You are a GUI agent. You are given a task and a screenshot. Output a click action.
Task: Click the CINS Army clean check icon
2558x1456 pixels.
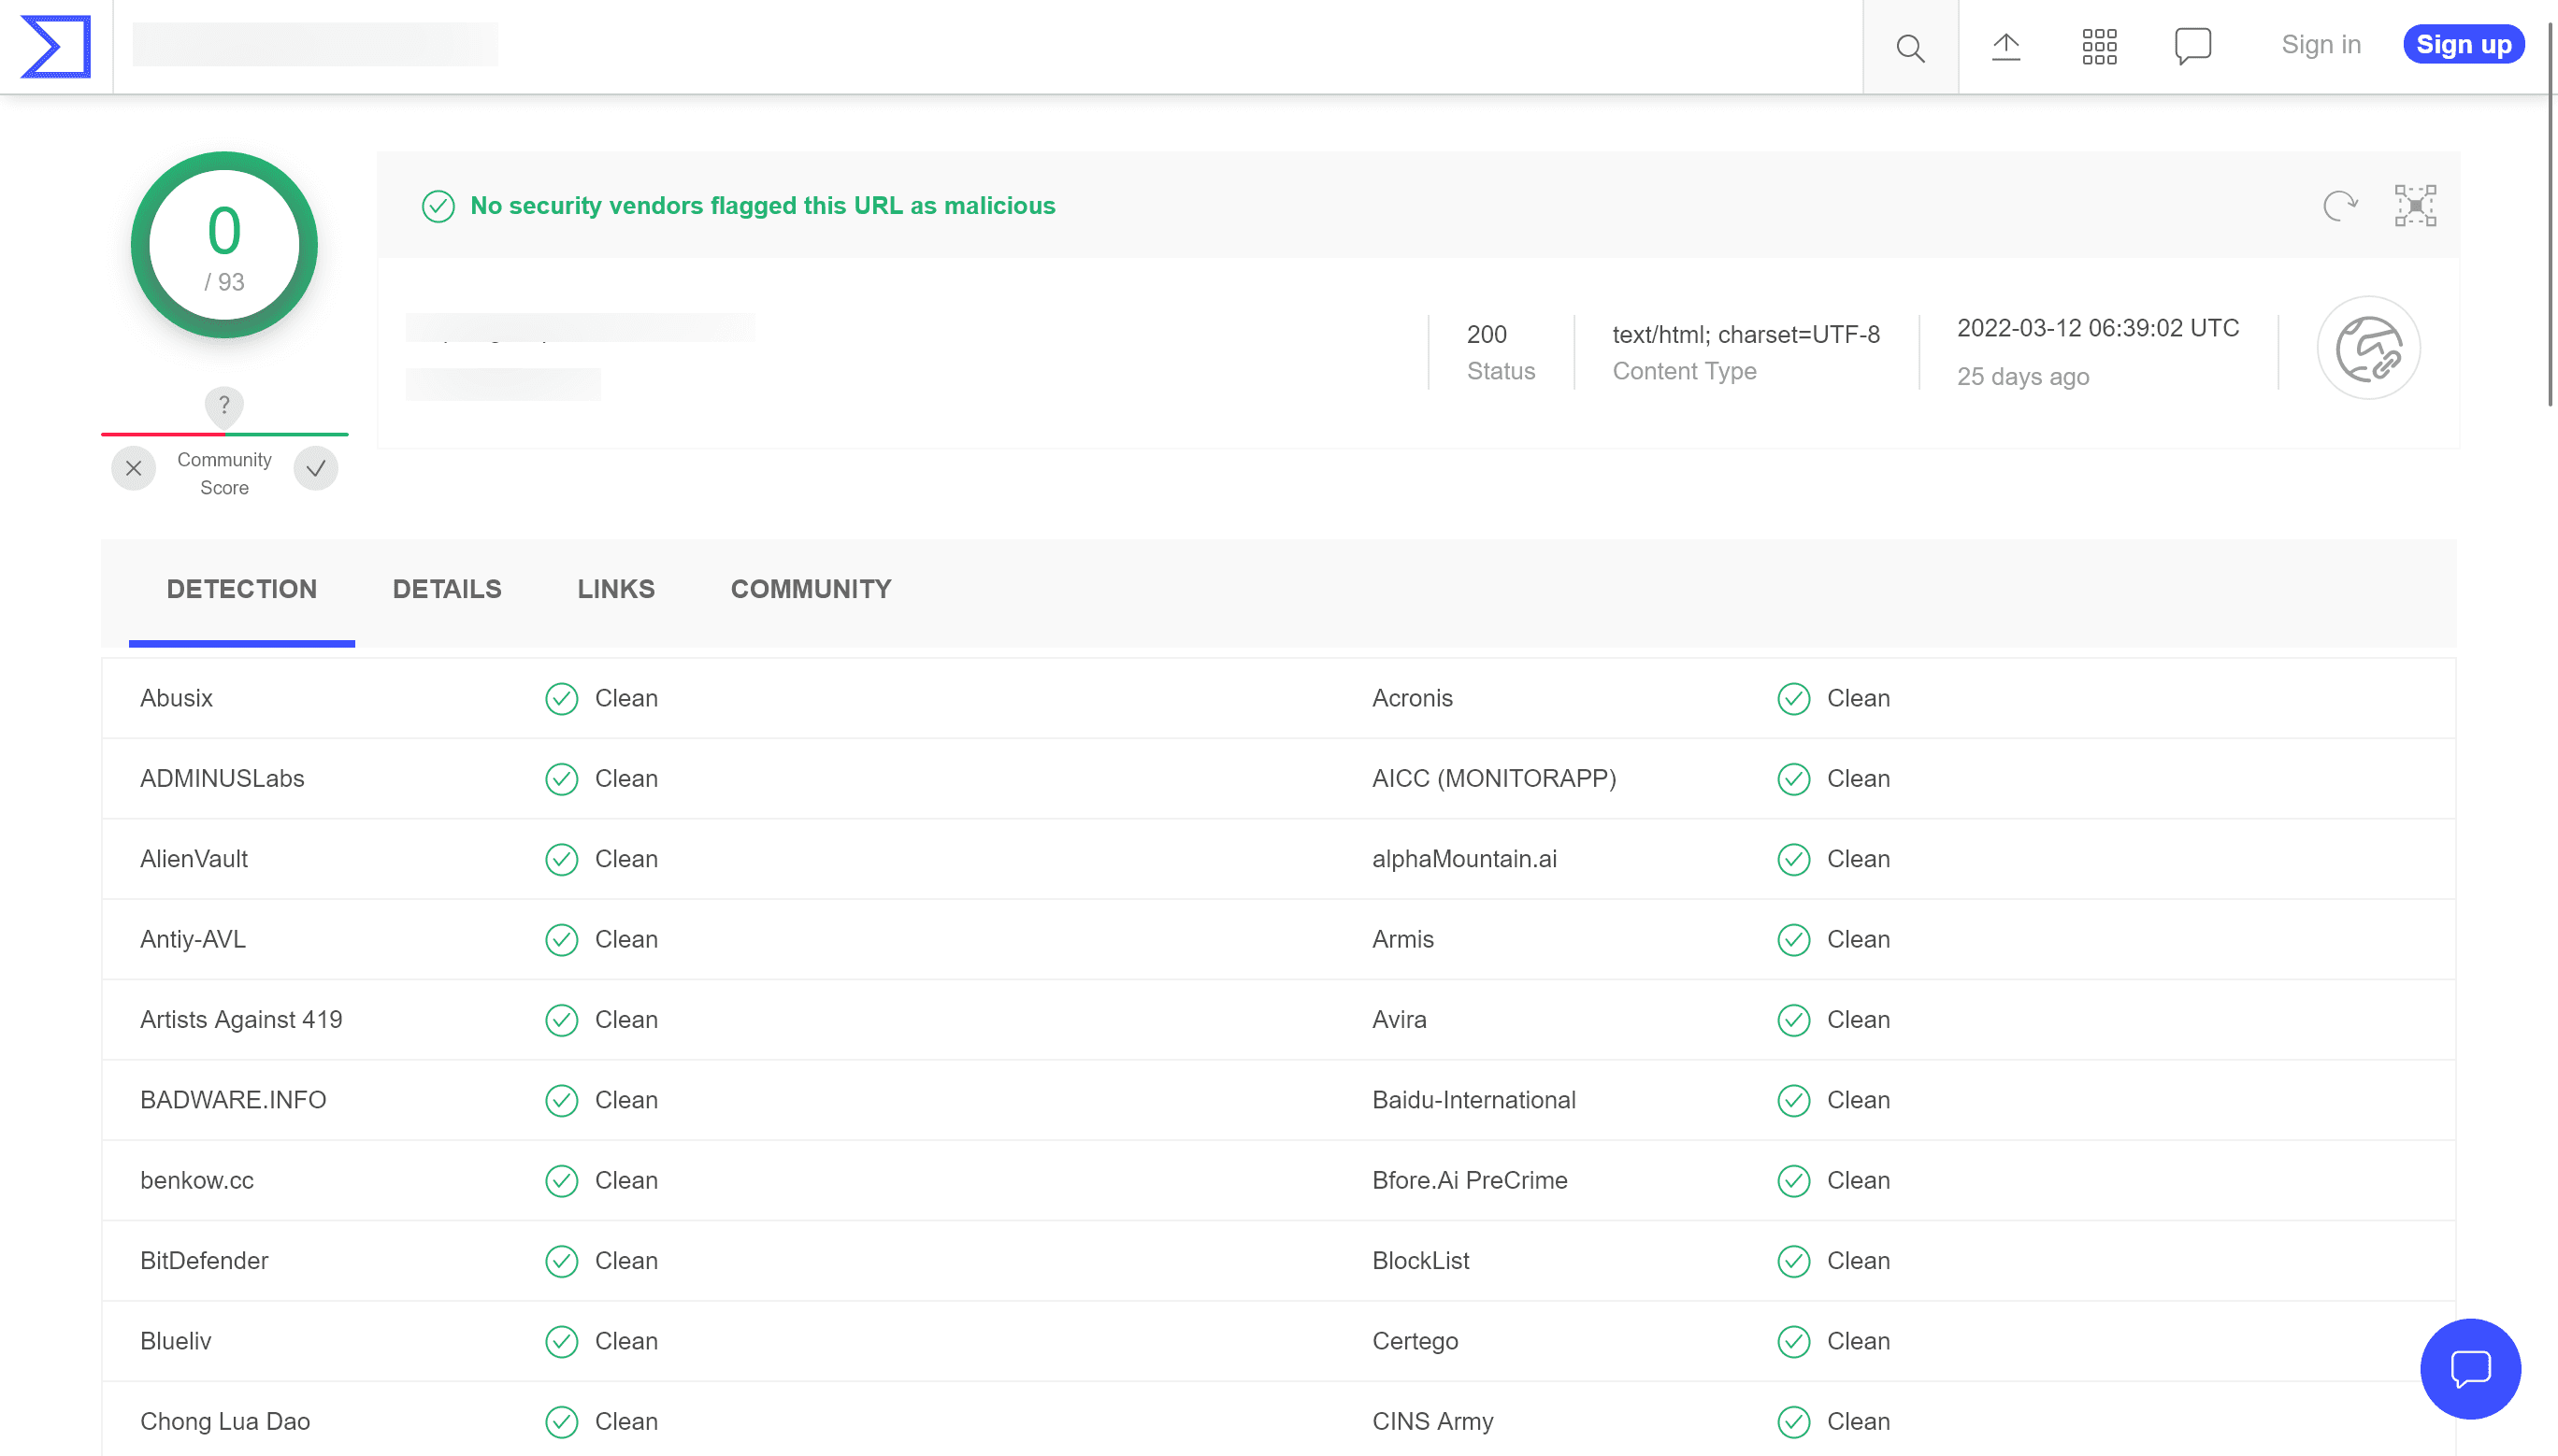click(x=1792, y=1421)
